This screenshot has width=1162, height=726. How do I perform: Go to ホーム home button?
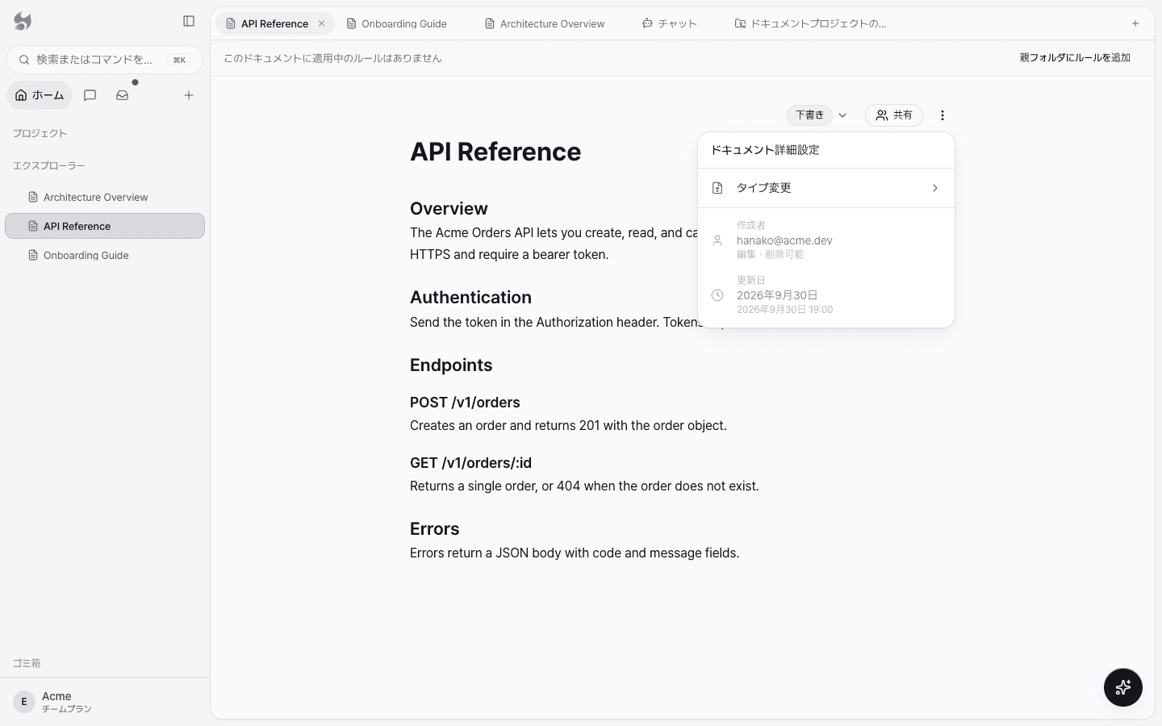point(40,95)
